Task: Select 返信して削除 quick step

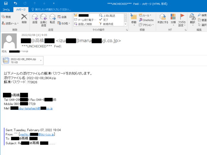Action: 83,24
